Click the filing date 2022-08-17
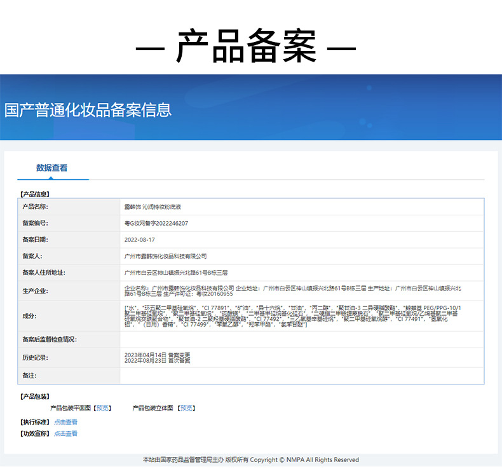 tap(140, 240)
